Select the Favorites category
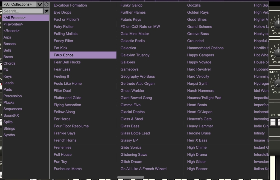The height and width of the screenshot is (180, 280). pos(13,24)
